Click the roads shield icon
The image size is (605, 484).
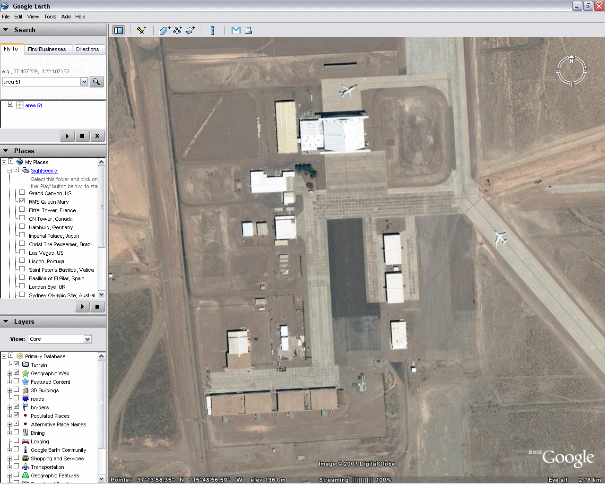click(x=26, y=398)
